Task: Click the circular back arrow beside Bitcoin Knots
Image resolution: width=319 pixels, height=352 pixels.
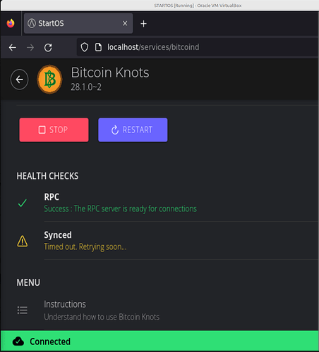Action: [x=19, y=80]
